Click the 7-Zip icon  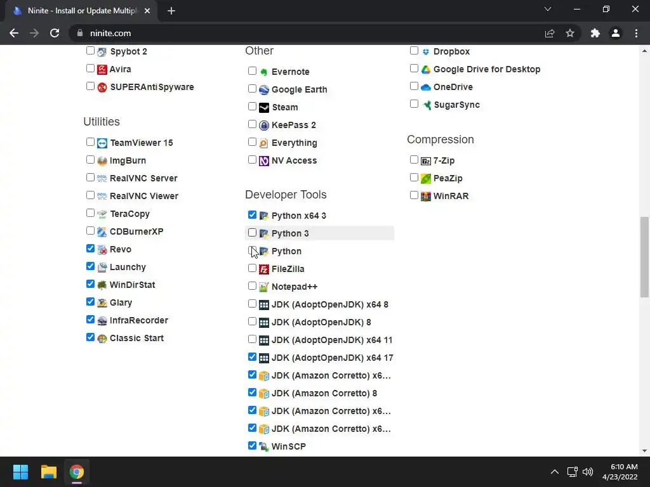pyautogui.click(x=426, y=161)
